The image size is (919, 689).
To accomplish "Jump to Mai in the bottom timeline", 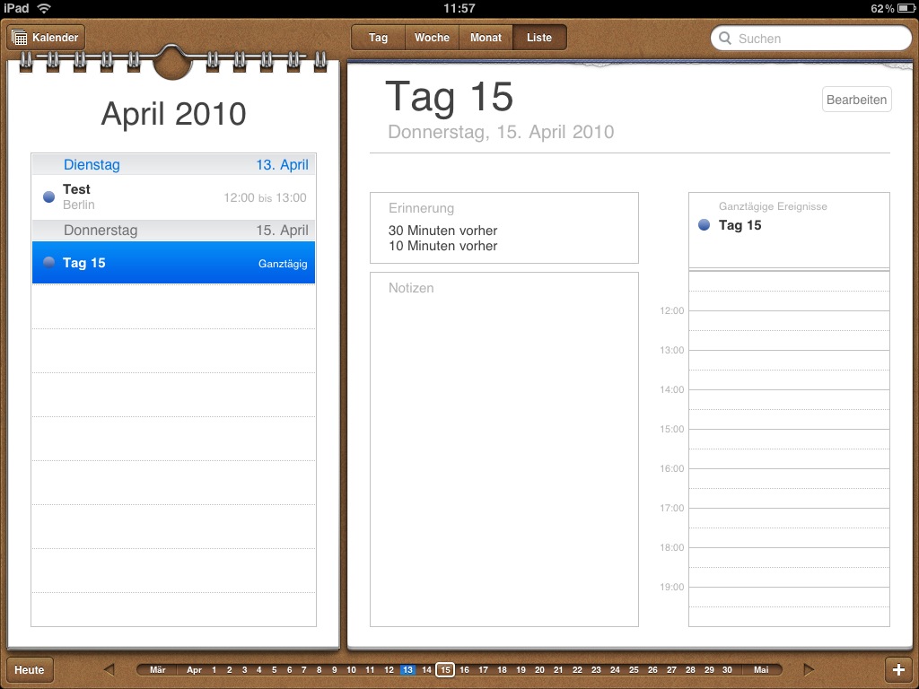I will point(761,670).
